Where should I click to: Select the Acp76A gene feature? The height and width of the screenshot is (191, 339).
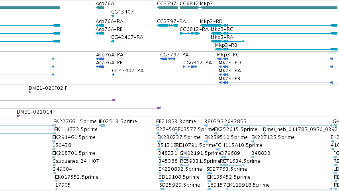[100, 8]
